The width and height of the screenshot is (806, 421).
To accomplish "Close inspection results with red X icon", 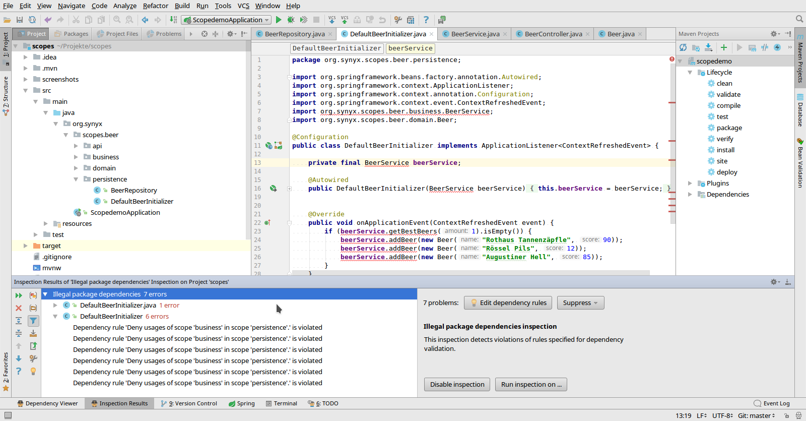I will coord(19,308).
